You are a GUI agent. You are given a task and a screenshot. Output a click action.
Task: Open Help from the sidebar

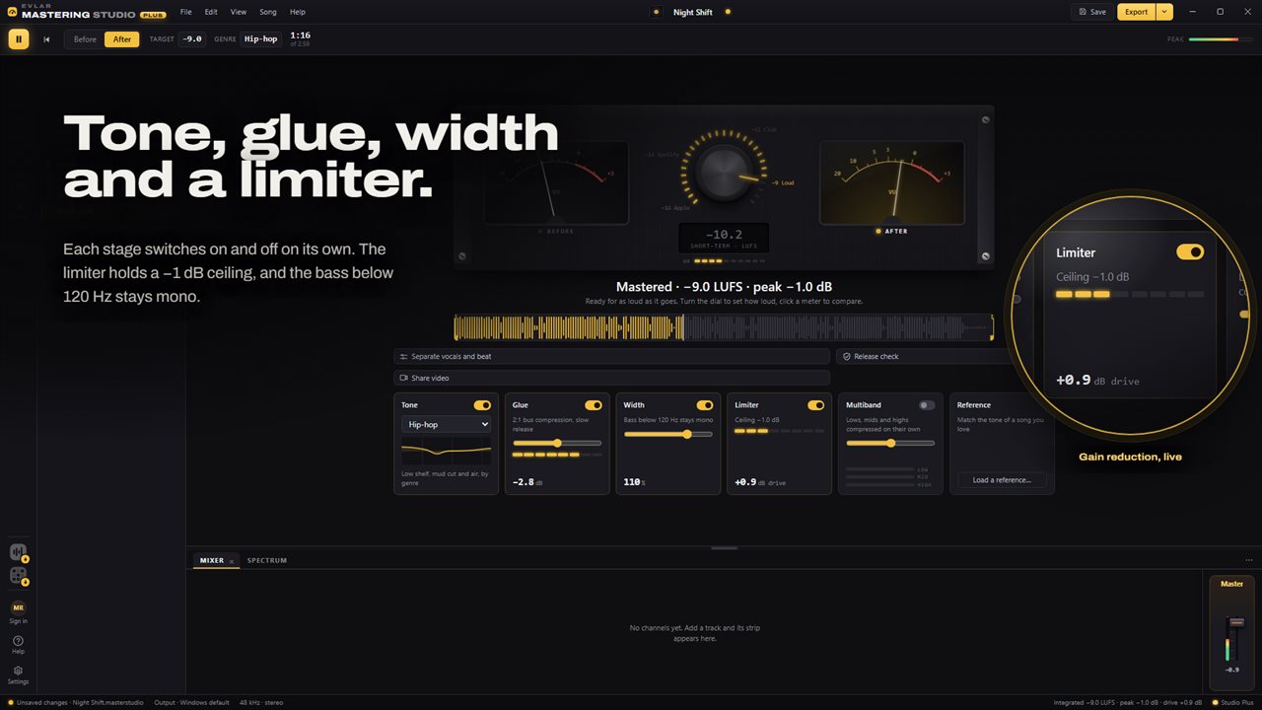pyautogui.click(x=18, y=644)
